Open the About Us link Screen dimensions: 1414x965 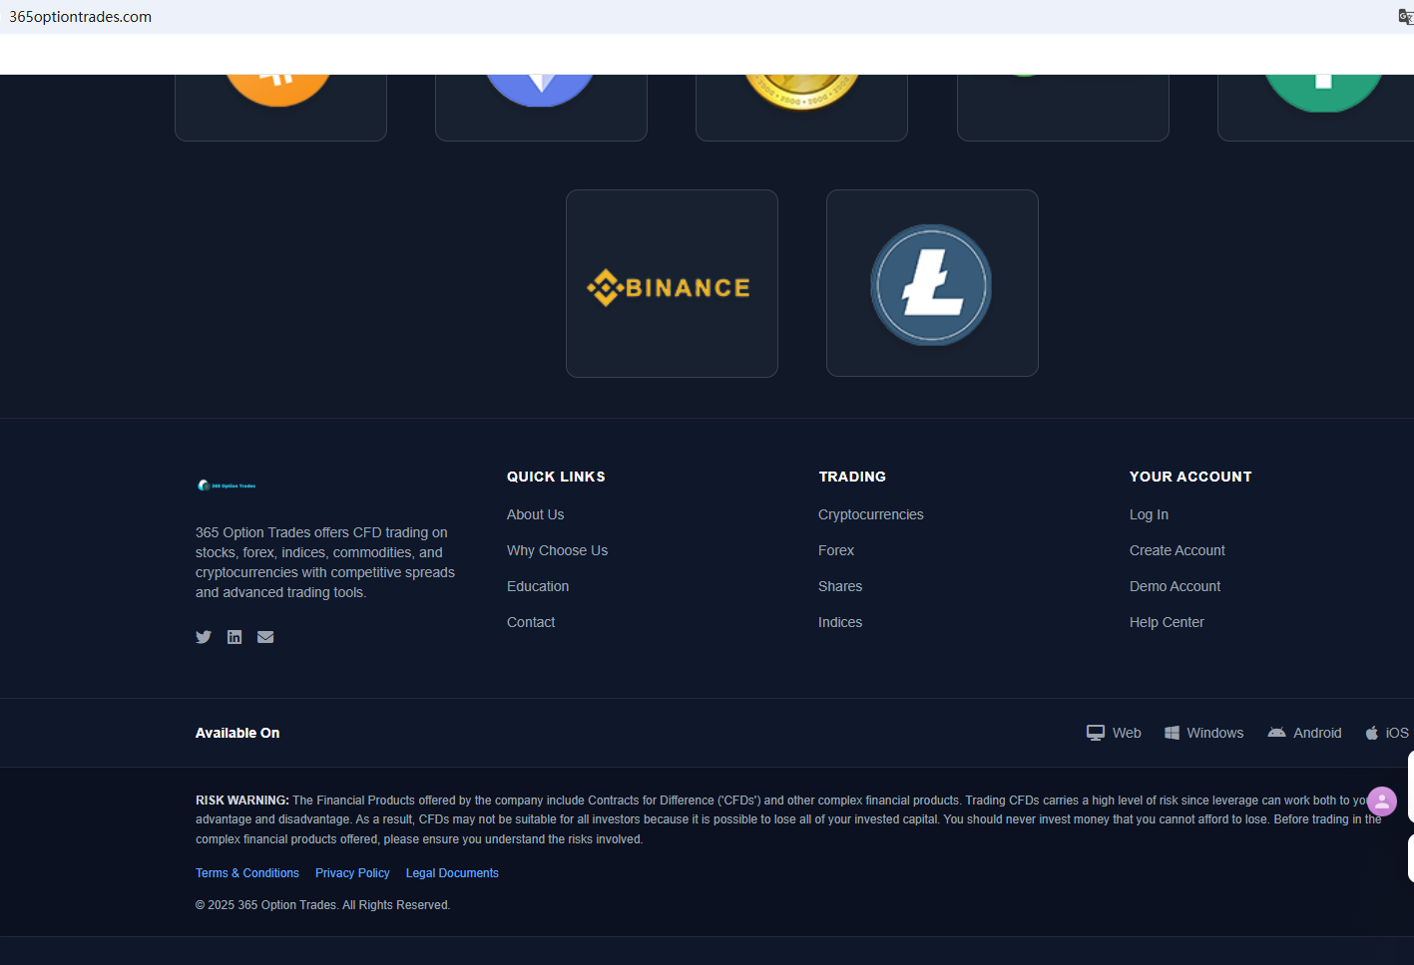tap(535, 514)
